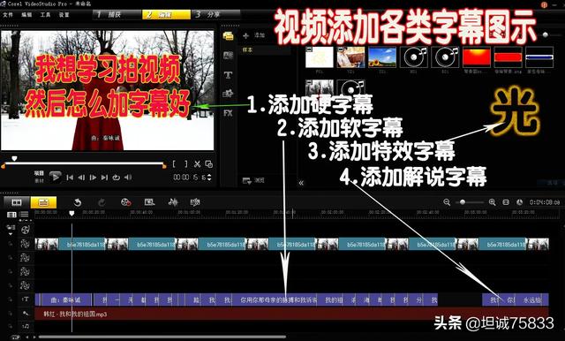Click the Mark-in bracket button
Image resolution: width=565 pixels, height=341 pixels.
pos(174,164)
